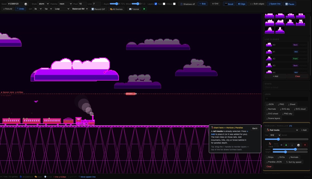Open the Tutorial book button
The width and height of the screenshot is (312, 179).
tap(134, 9)
